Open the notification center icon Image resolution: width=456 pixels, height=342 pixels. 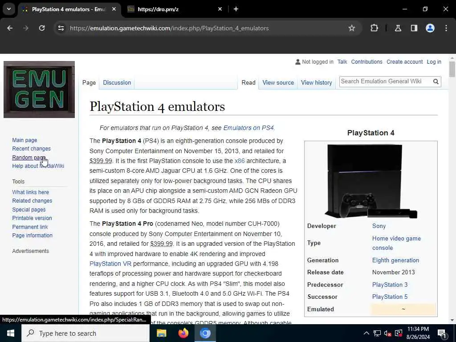click(442, 333)
